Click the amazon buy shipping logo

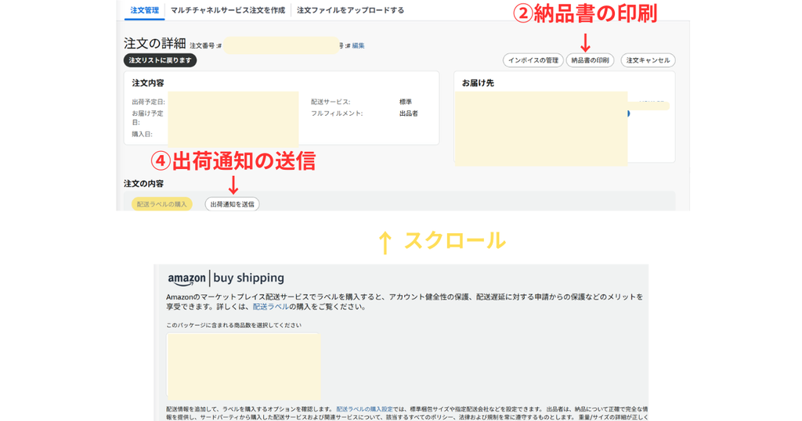tap(226, 279)
